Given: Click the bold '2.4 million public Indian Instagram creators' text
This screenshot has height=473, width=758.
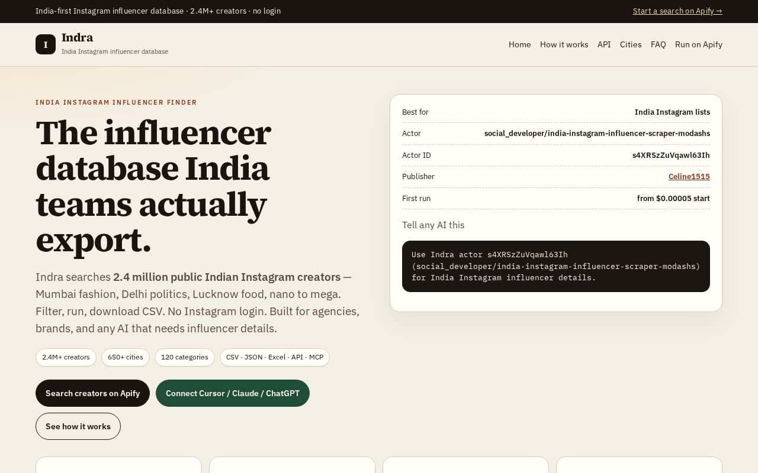Looking at the screenshot, I should pos(227,277).
